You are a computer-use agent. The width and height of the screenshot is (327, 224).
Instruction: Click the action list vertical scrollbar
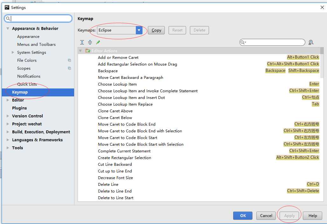click(x=322, y=63)
